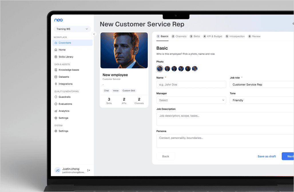Click the employee portrait preview image
This screenshot has height=192, width=294.
coord(124,50)
